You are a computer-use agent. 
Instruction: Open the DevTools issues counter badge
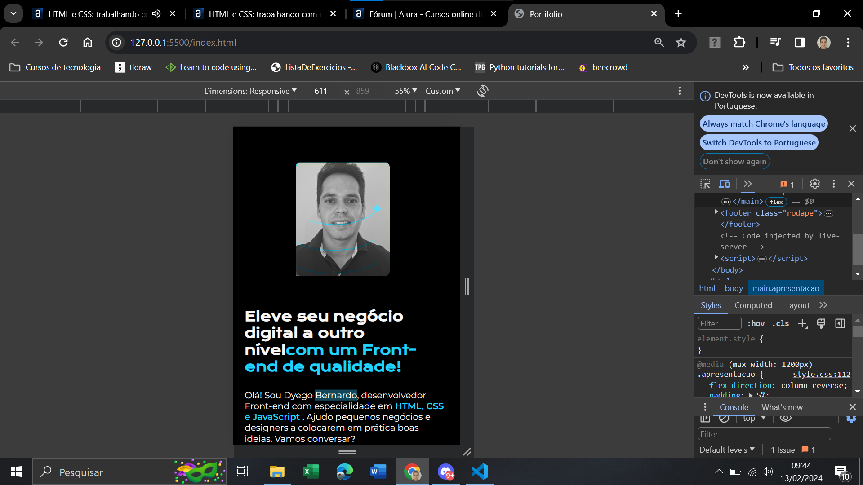pos(787,185)
